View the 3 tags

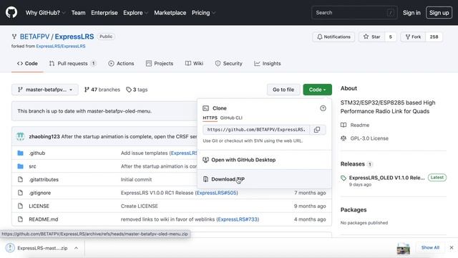[x=137, y=90]
